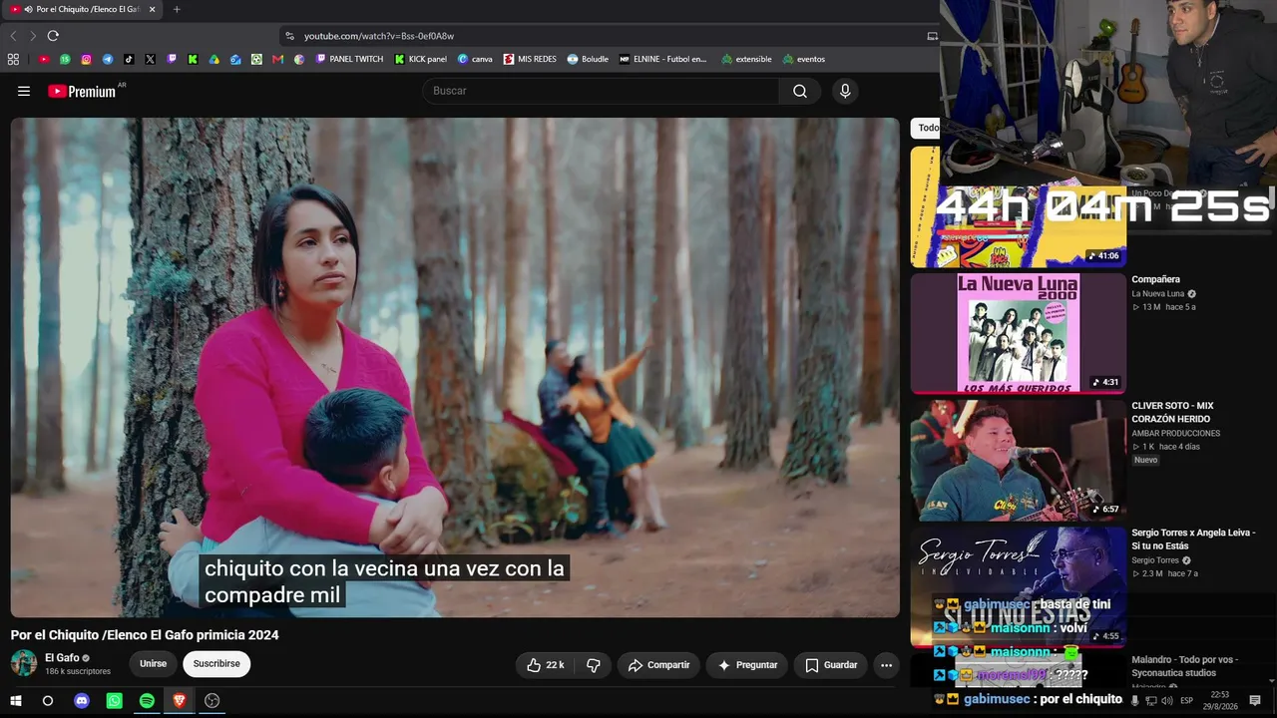Open a new browser tab
Screen dimensions: 1277x718
(177, 9)
